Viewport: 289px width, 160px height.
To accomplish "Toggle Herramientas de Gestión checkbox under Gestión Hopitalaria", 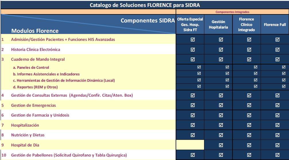I will point(227,80).
